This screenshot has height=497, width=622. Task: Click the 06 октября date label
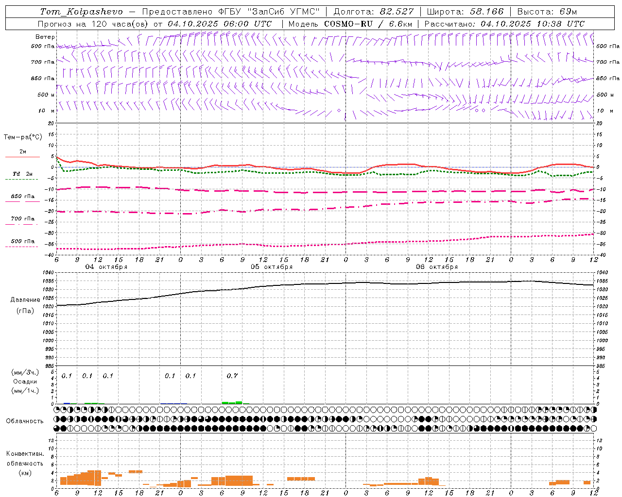click(437, 267)
